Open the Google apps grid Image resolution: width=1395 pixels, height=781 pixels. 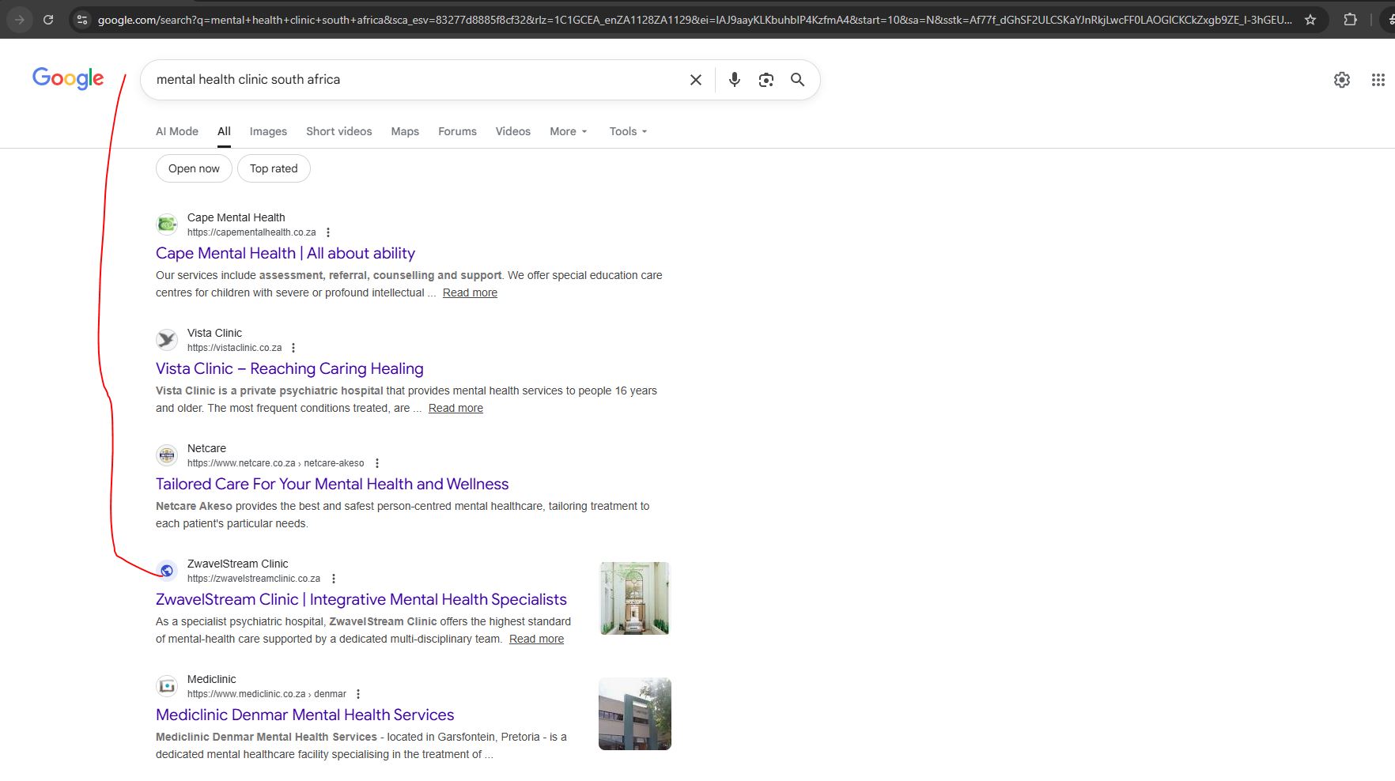click(1377, 79)
